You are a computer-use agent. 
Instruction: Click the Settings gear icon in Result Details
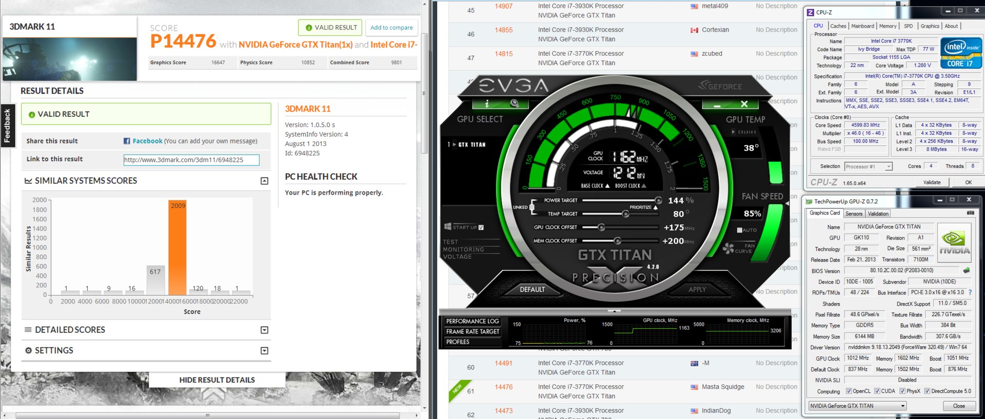point(28,350)
